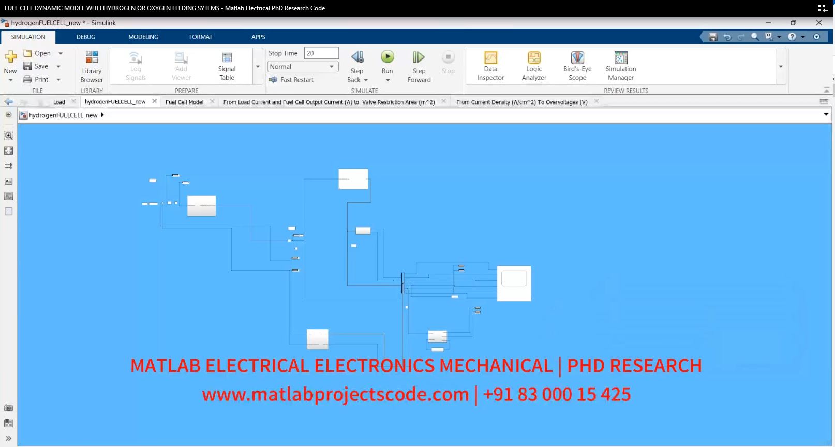Click hydrogenFUELCELL_new in the breadcrumb
Viewport: 835px width, 447px height.
[x=63, y=115]
